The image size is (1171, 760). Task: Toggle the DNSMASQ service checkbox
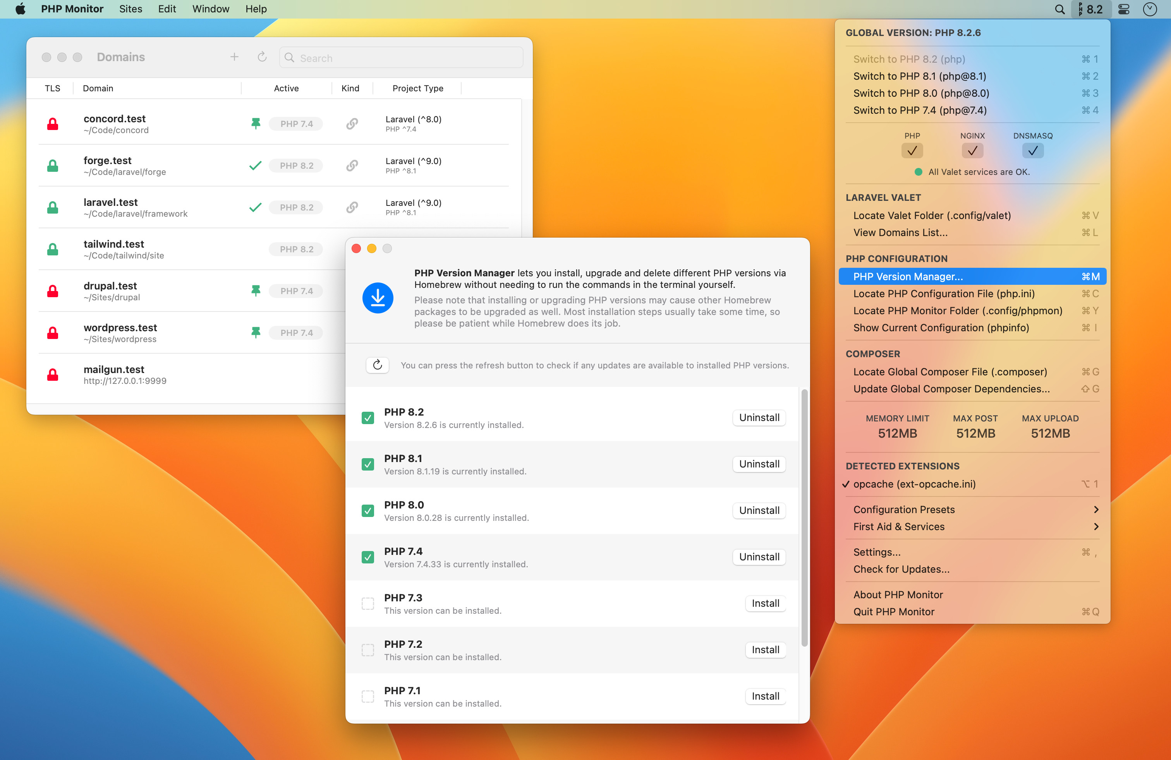click(1033, 151)
